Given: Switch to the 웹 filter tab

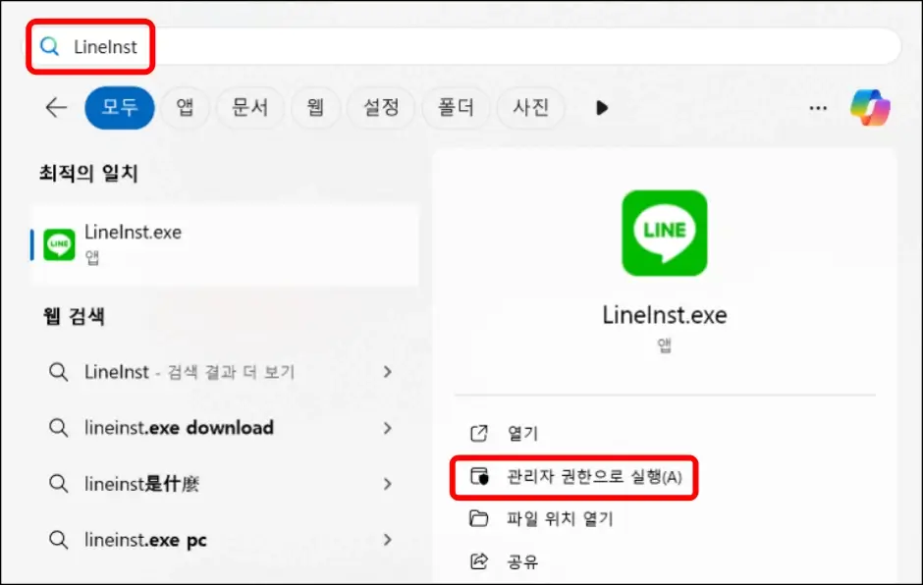Looking at the screenshot, I should coord(315,108).
